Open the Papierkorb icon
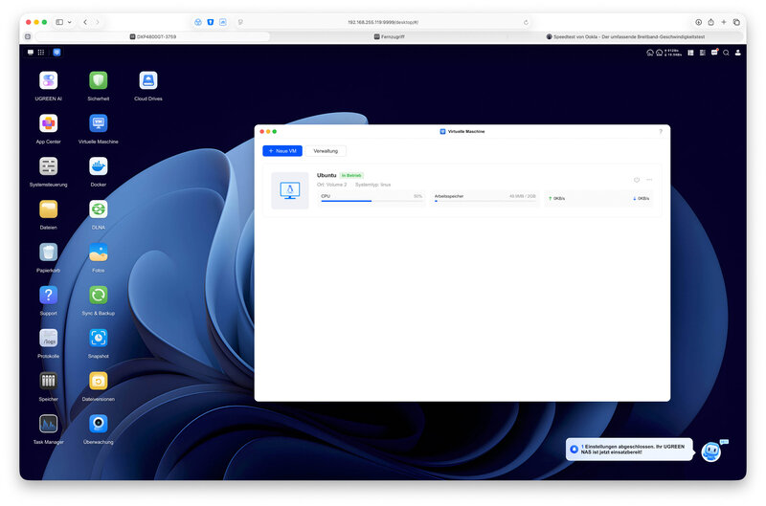This screenshot has width=766, height=506. click(49, 253)
